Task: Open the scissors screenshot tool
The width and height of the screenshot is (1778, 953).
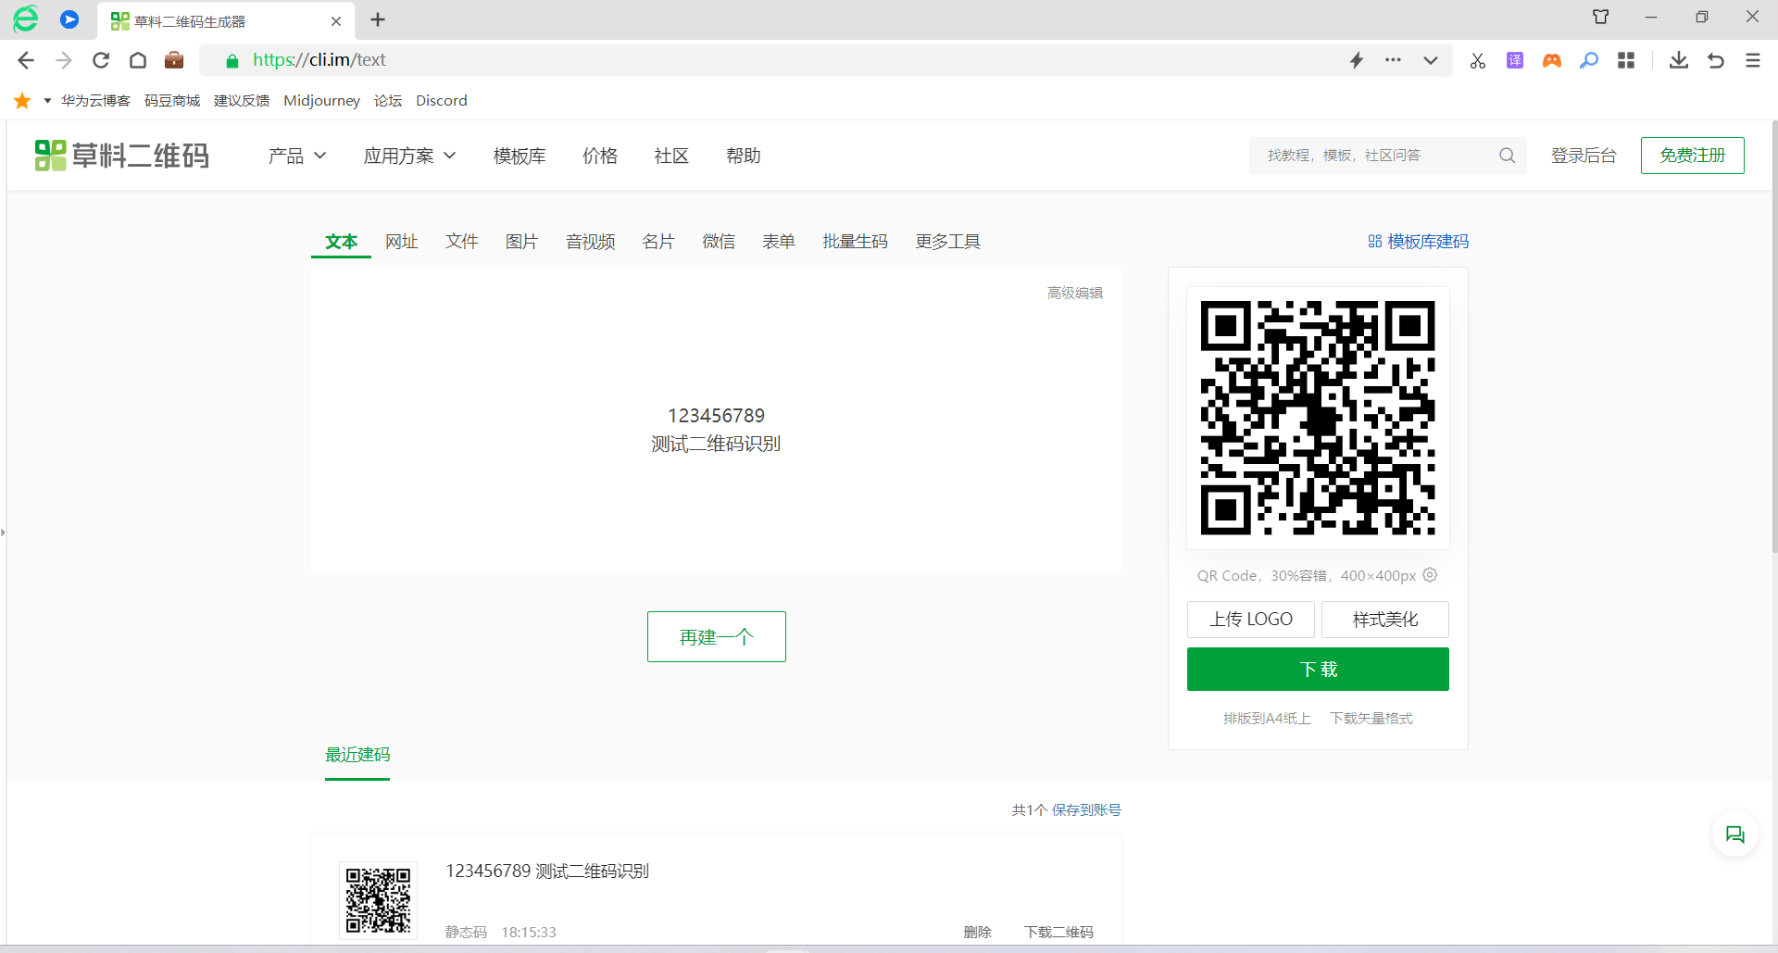Action: click(1478, 60)
